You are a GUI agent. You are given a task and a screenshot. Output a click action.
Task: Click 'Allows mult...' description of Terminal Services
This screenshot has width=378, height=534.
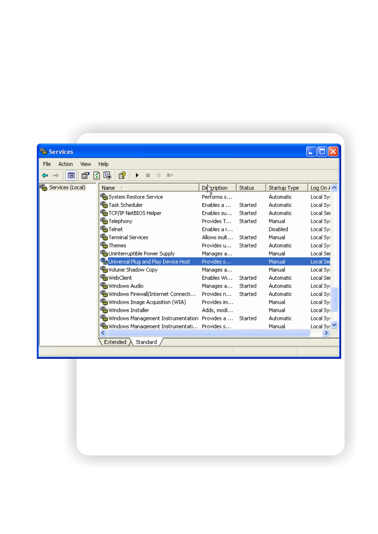pyautogui.click(x=217, y=237)
